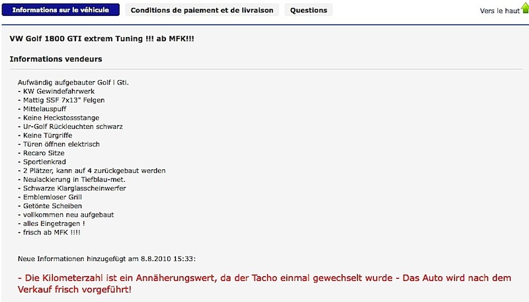Click the Mattig SSF 7x13 Felgen line
The height and width of the screenshot is (302, 529).
pos(61,100)
